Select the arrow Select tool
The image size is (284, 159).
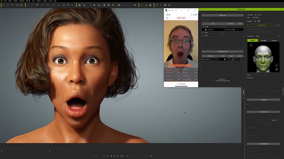pyautogui.click(x=37, y=5)
